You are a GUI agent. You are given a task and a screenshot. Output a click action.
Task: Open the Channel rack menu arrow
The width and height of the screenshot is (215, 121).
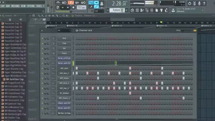[x=42, y=31]
